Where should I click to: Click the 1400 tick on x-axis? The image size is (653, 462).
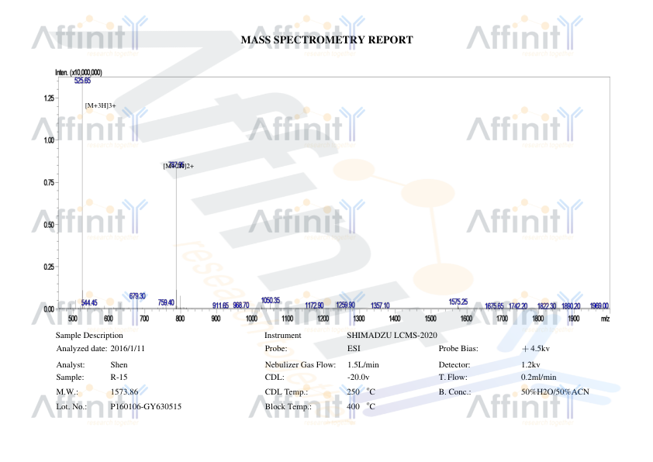395,319
